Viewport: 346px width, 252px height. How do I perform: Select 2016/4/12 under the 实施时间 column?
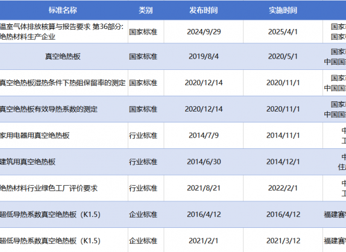283,214
